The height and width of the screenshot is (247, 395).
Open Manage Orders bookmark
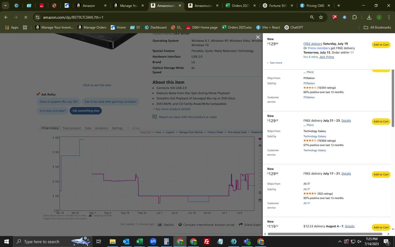point(92,27)
